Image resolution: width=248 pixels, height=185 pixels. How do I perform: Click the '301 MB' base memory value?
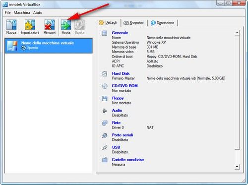coord(152,47)
